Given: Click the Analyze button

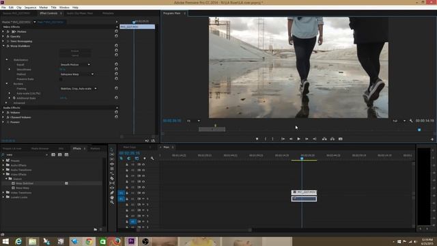Looking at the screenshot, I should [75, 51].
